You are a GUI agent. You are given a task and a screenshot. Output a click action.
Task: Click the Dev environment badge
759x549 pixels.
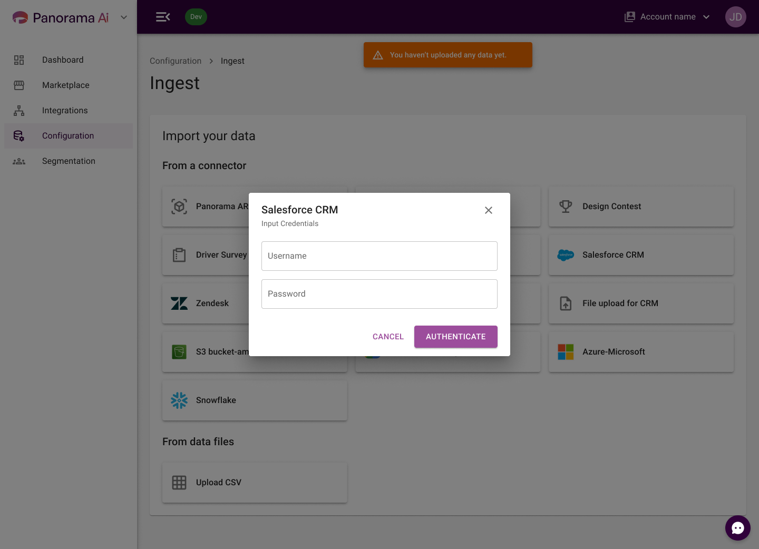pos(196,17)
